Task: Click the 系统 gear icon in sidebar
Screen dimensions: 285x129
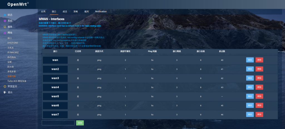Action: [x=5, y=21]
